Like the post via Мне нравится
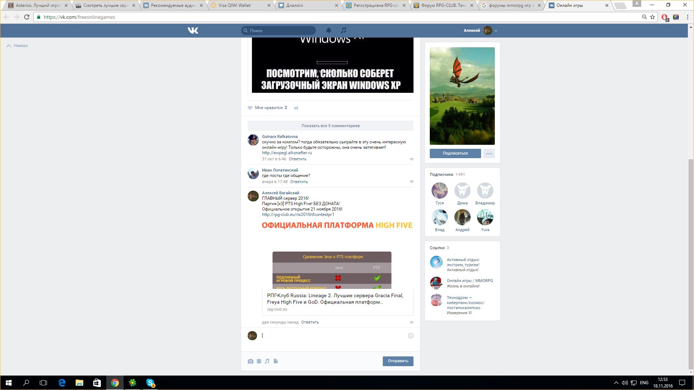The width and height of the screenshot is (694, 390). (x=268, y=108)
